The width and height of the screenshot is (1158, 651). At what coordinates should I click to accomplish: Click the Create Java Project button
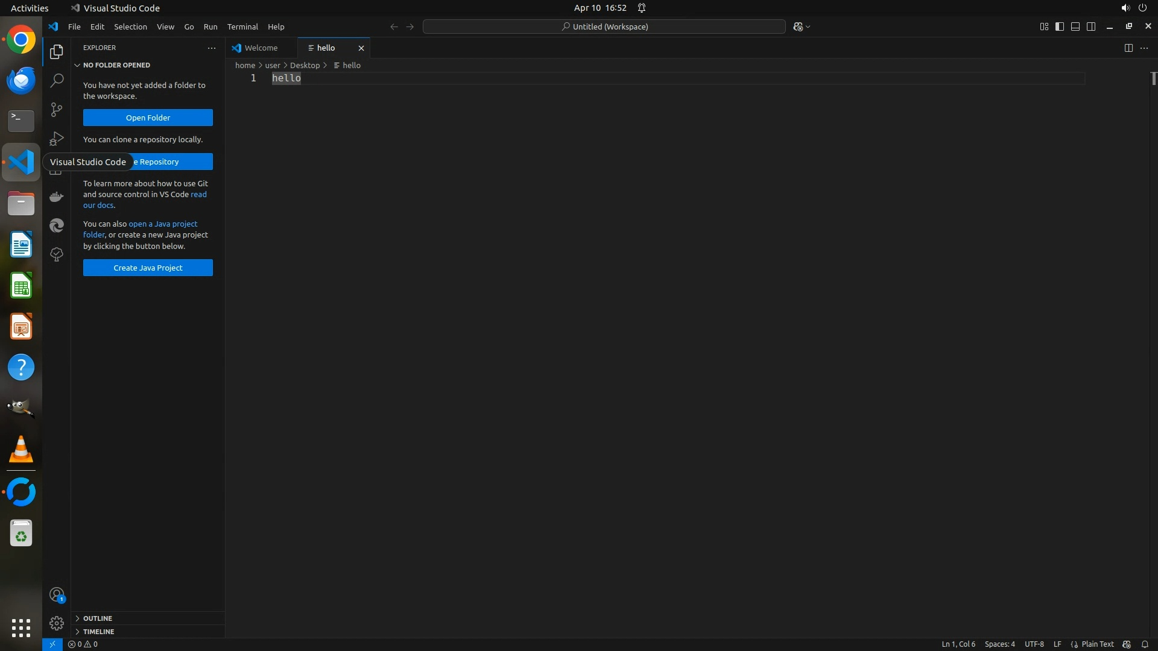click(x=148, y=268)
